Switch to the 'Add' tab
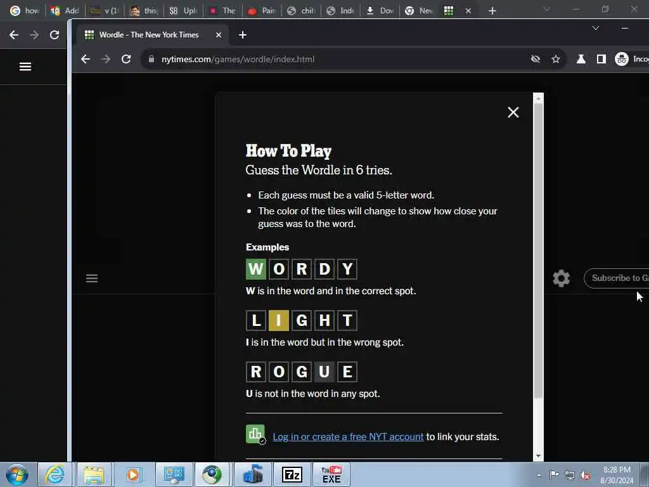The image size is (649, 487). [65, 11]
